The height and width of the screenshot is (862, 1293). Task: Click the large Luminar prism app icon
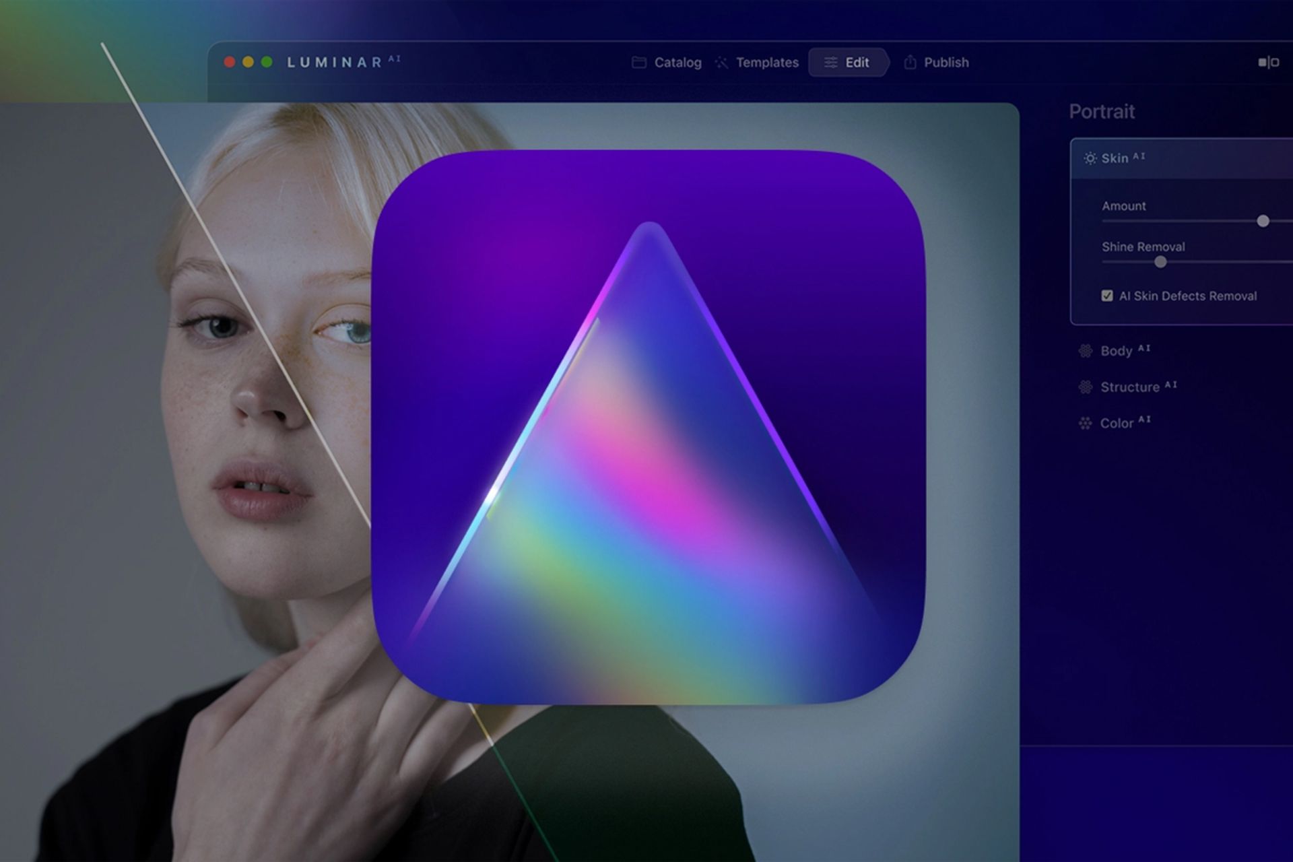tap(648, 427)
